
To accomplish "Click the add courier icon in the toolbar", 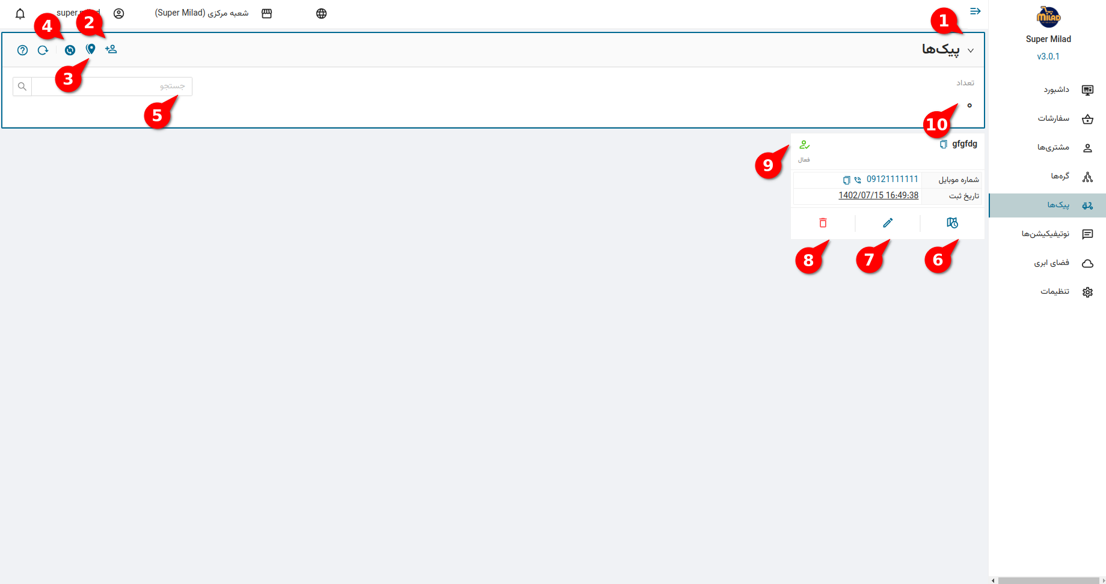I will [x=111, y=49].
